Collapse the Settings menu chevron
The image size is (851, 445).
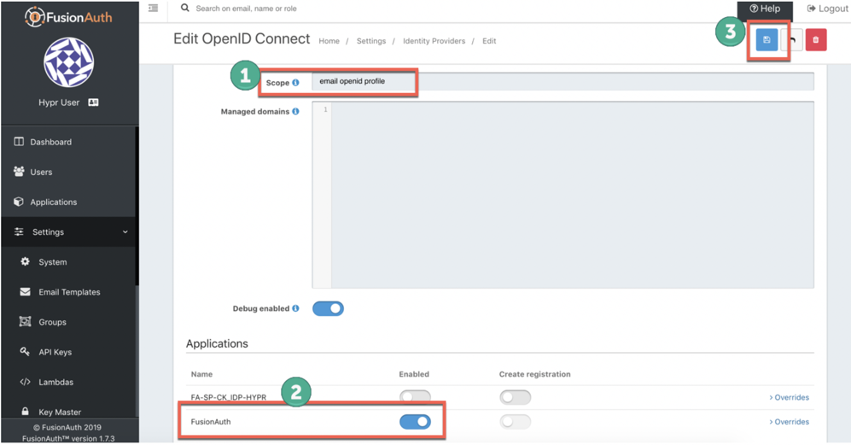[x=125, y=232]
